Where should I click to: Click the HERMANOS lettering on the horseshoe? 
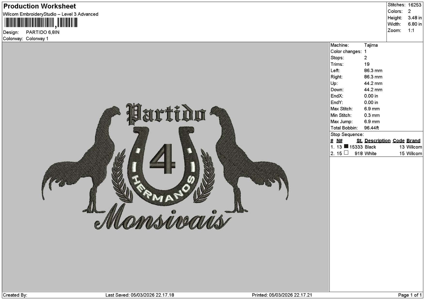[163, 190]
